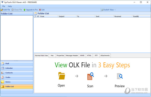Switch to the RTF tab

tap(96, 55)
